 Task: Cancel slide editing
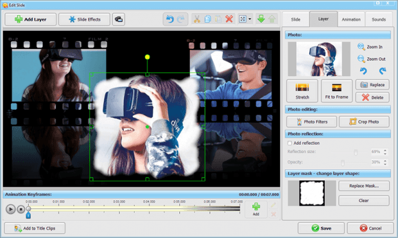(370, 228)
